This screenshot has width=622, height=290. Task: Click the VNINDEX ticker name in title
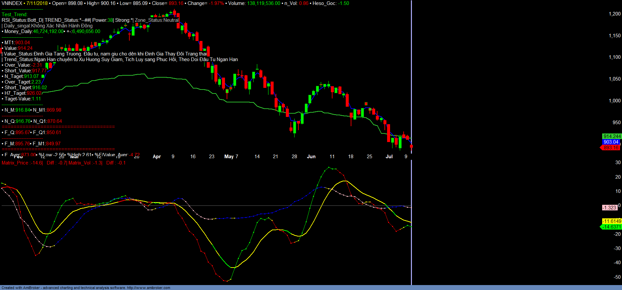[12, 3]
